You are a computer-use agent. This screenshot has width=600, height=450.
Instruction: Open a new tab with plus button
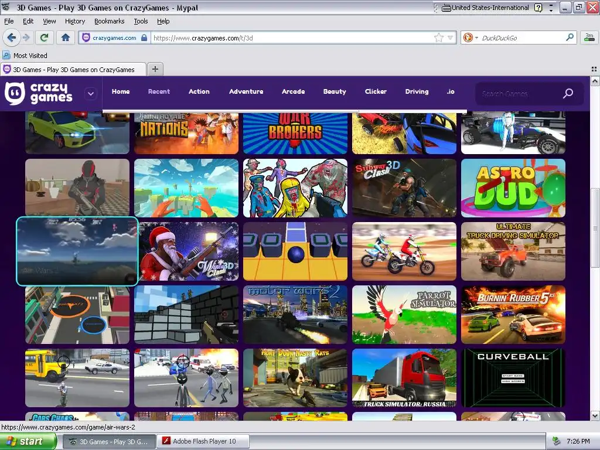(155, 69)
